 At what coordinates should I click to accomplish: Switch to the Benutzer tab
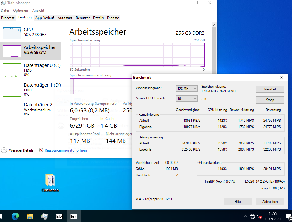tap(83, 18)
